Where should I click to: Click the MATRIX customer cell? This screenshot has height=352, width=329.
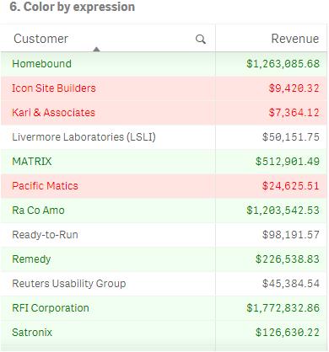point(108,162)
